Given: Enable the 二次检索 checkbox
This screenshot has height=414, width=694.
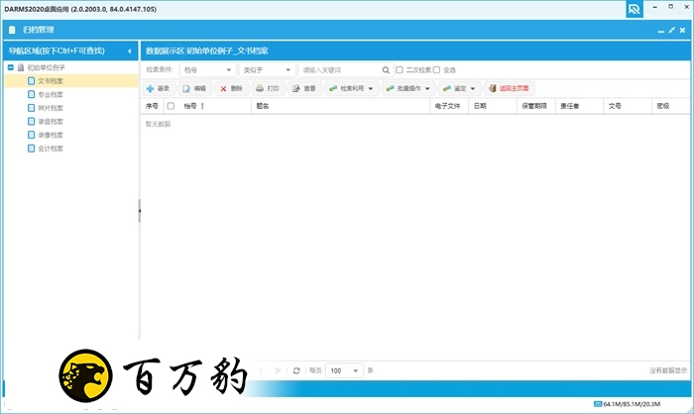Looking at the screenshot, I should click(x=400, y=70).
